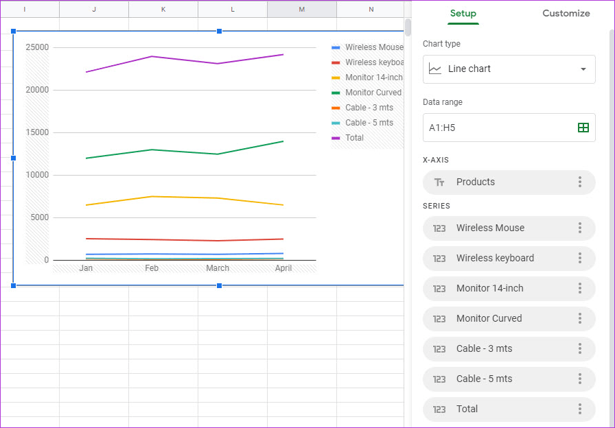Click the purple Total legend swatch

pyautogui.click(x=336, y=138)
